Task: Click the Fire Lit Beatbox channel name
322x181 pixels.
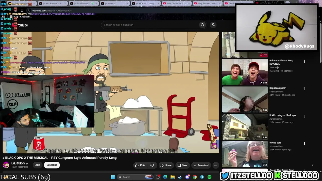Action: pyautogui.click(x=276, y=92)
